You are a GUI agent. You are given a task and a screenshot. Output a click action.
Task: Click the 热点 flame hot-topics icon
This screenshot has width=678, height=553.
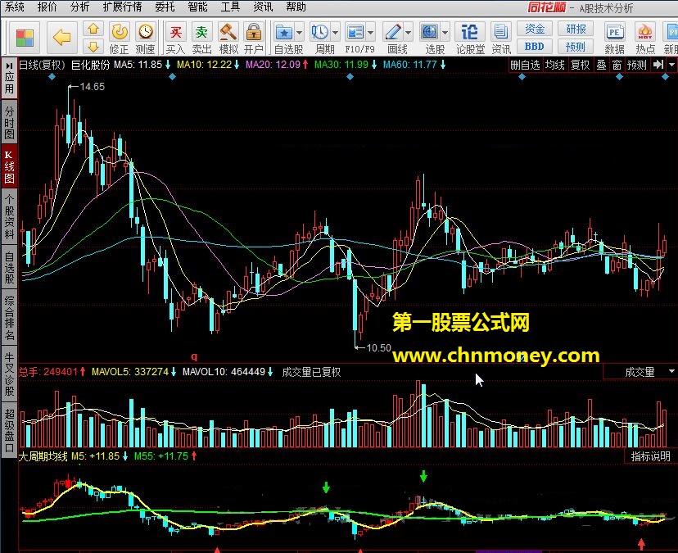point(644,33)
